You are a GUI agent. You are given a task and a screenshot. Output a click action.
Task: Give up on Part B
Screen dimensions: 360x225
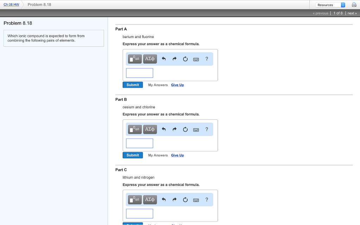click(178, 155)
